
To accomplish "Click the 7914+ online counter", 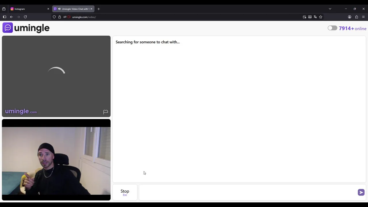I will click(x=352, y=28).
